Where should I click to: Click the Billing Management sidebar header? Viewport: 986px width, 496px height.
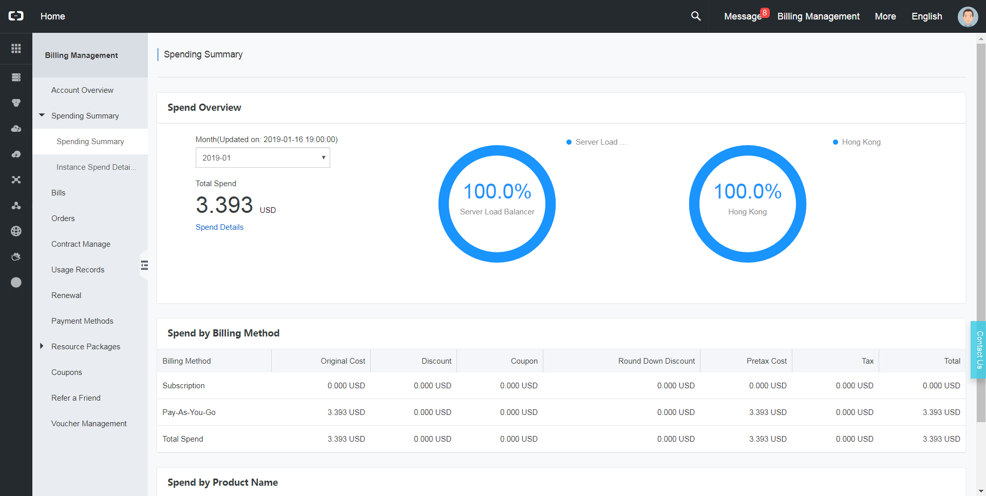click(81, 55)
